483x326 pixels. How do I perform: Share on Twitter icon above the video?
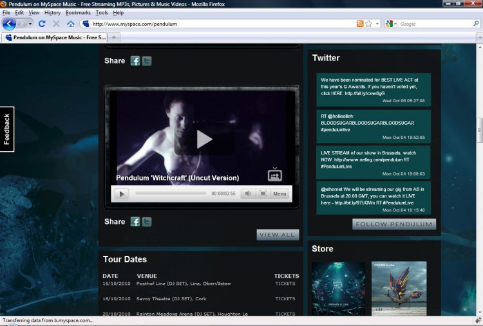[147, 61]
